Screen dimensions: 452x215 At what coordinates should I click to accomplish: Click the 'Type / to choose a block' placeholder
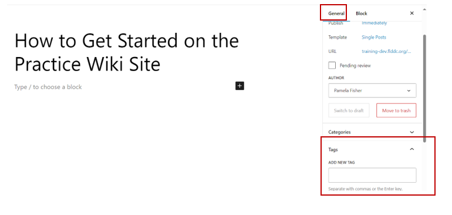[x=48, y=87]
